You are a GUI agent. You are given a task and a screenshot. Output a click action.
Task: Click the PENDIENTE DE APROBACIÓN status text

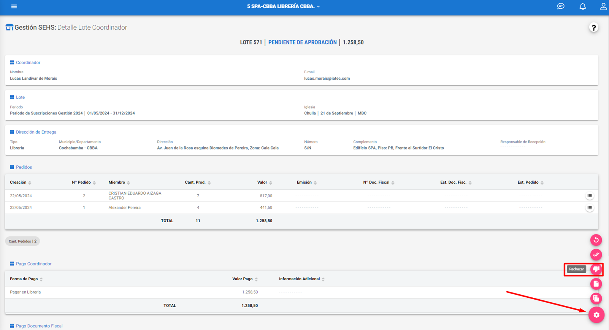[302, 42]
